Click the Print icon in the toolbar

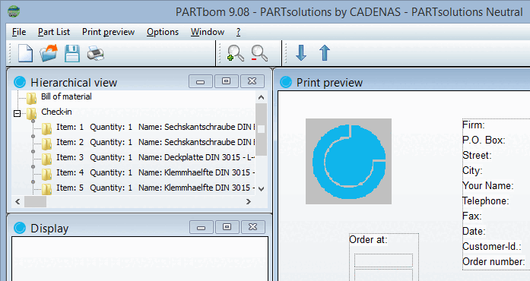[x=96, y=53]
